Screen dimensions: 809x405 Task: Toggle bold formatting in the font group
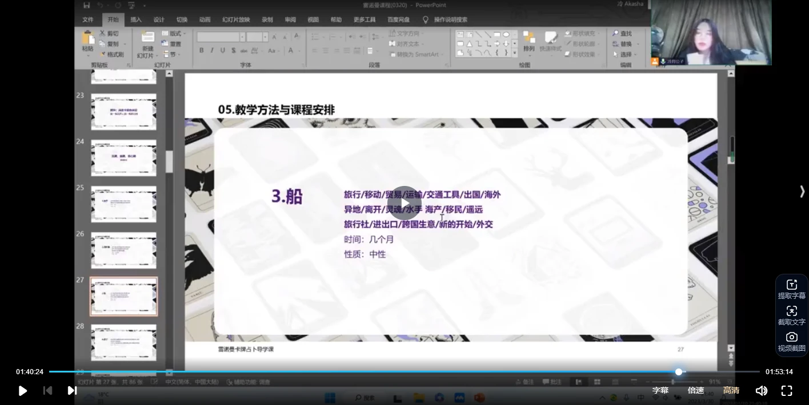pos(201,50)
